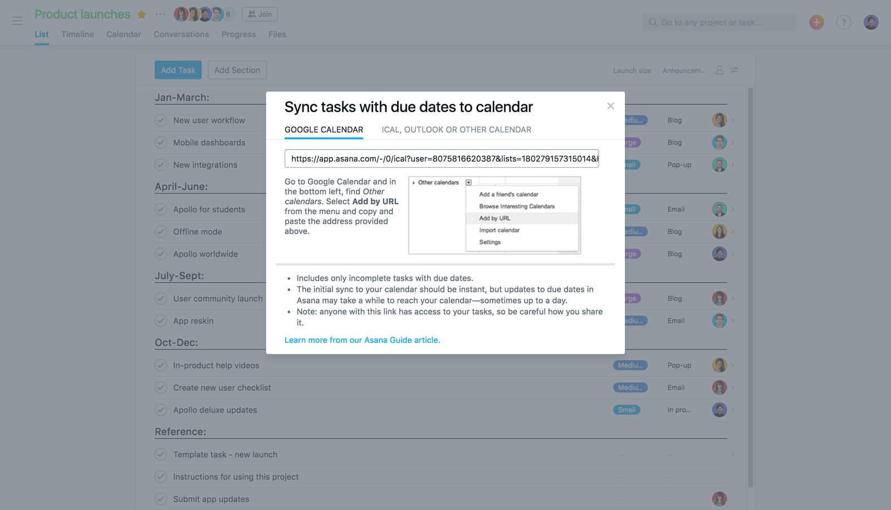Click the Google Calendar instructions image
Image resolution: width=891 pixels, height=510 pixels.
click(x=495, y=215)
